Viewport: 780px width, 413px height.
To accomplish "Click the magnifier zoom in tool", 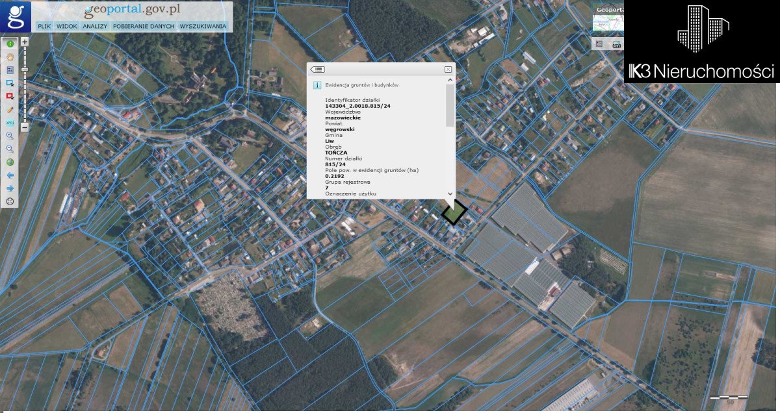I will click(x=10, y=136).
